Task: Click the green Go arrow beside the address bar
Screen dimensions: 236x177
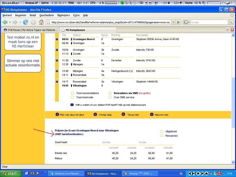Action: point(178,22)
